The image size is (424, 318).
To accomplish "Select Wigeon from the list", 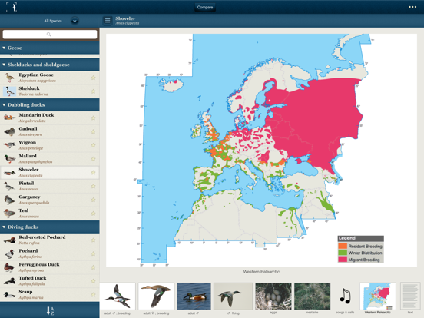I will coord(50,145).
